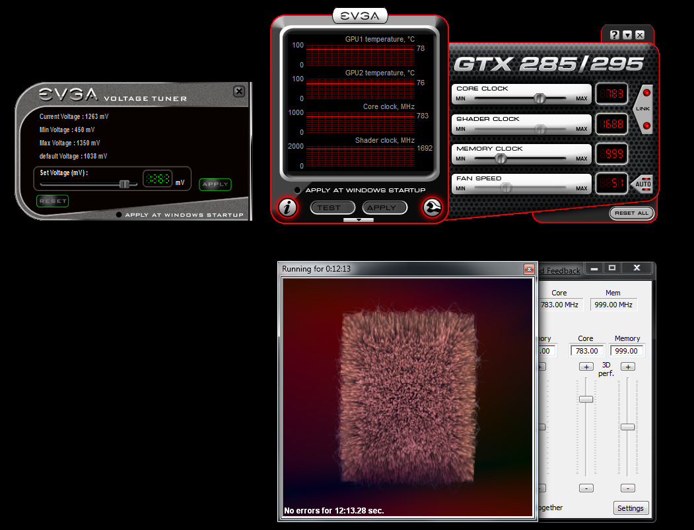Viewport: 694px width, 530px height.
Task: Close the EVGA Voltage Tuner window
Action: 239,91
